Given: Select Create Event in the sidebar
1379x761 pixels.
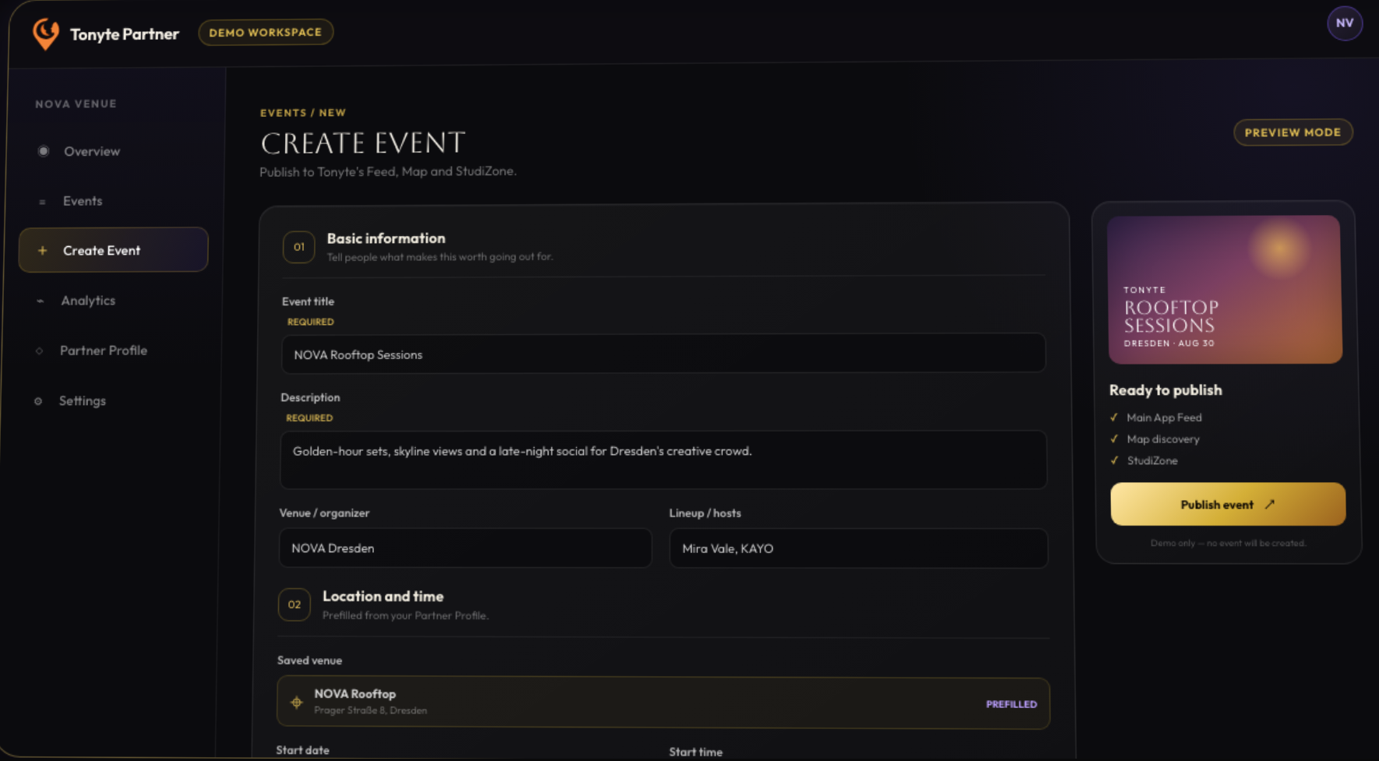Looking at the screenshot, I should click(x=113, y=250).
